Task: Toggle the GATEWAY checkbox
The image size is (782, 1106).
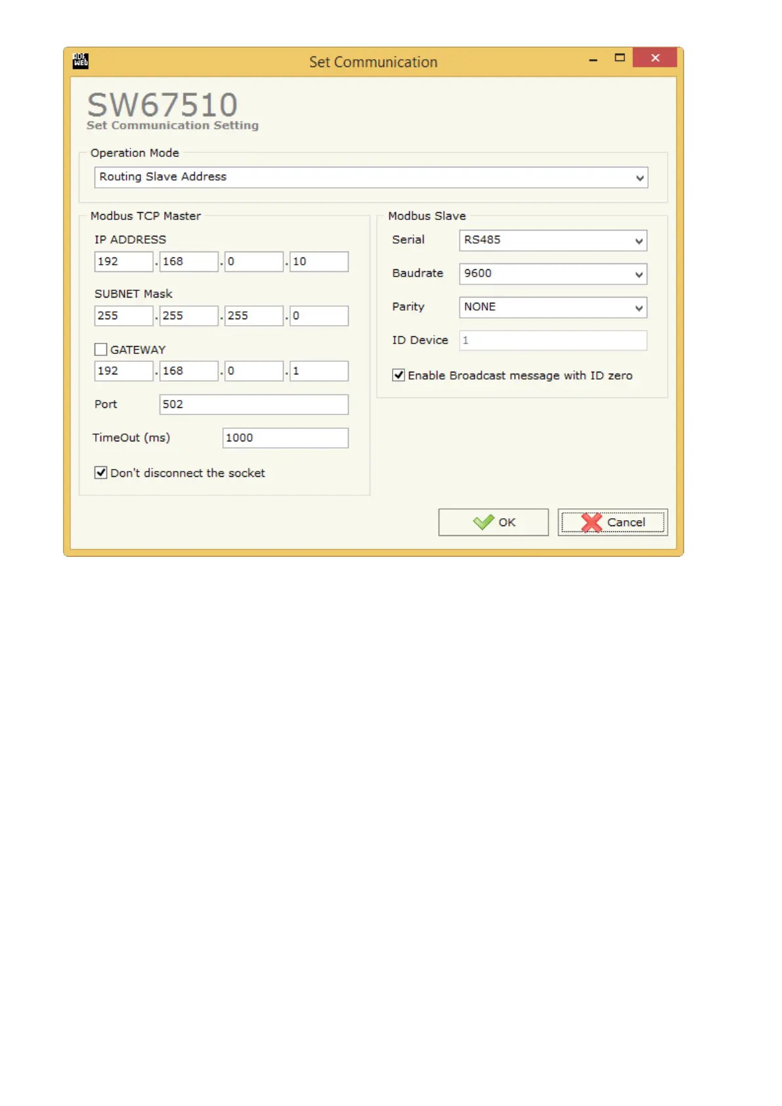Action: pos(100,349)
